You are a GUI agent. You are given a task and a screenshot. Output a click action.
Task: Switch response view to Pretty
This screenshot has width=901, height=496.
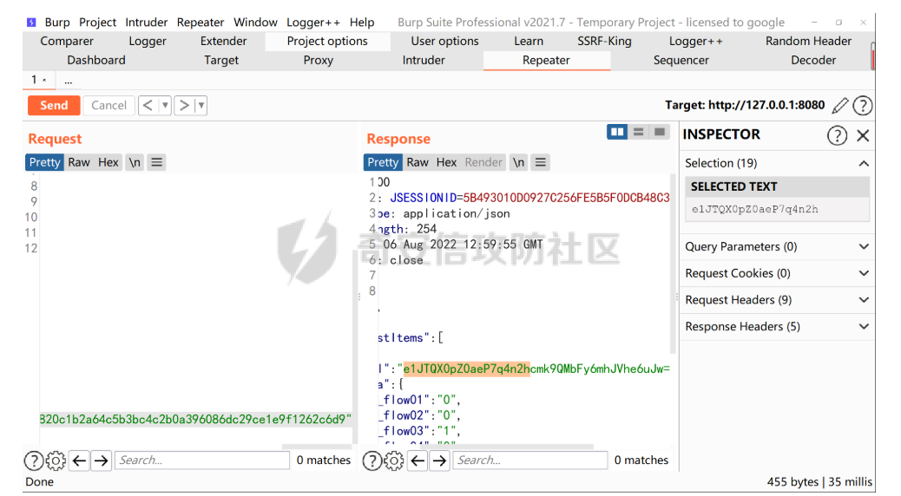pyautogui.click(x=383, y=162)
